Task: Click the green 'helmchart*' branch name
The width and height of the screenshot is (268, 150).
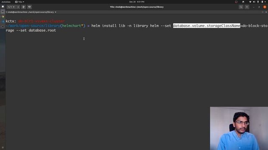Action: [72, 26]
